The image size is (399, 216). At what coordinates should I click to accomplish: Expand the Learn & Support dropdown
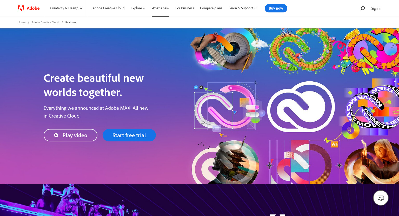click(x=243, y=8)
